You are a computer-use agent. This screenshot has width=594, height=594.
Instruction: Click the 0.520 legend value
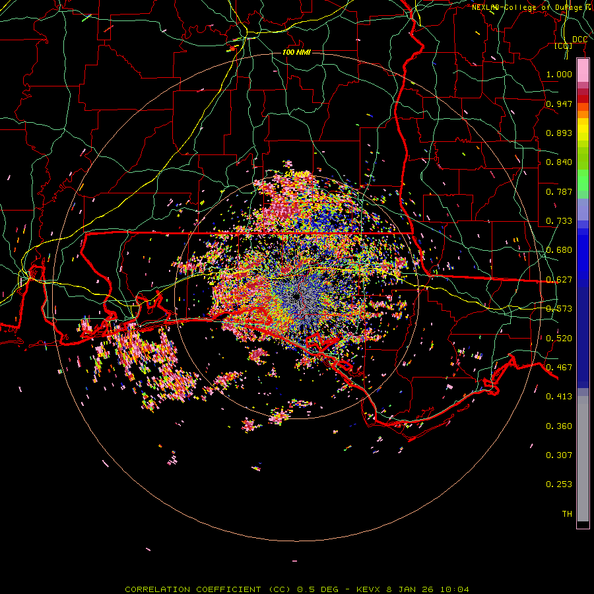click(x=559, y=339)
